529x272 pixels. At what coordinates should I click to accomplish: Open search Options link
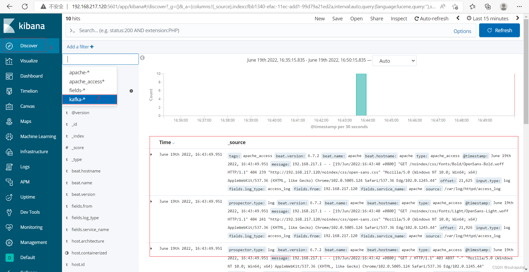coord(462,31)
